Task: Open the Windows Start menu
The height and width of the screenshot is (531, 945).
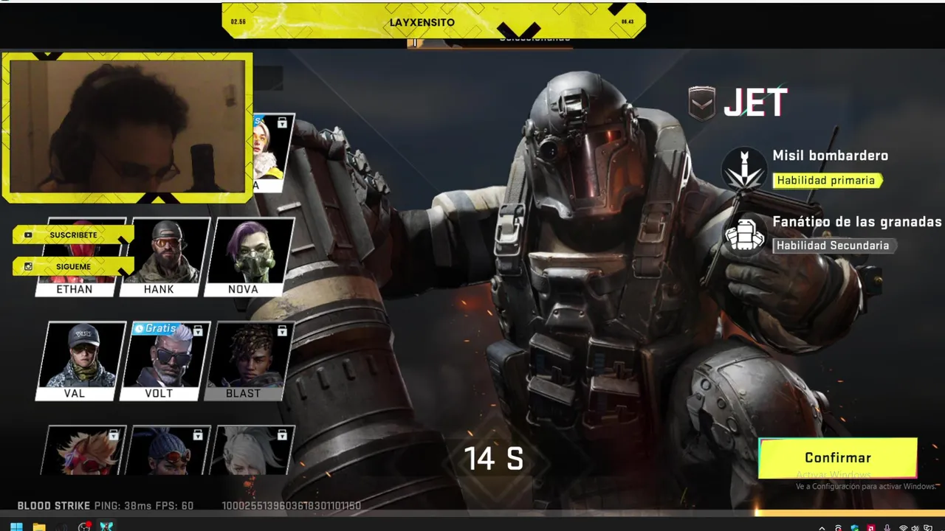Action: [16, 527]
